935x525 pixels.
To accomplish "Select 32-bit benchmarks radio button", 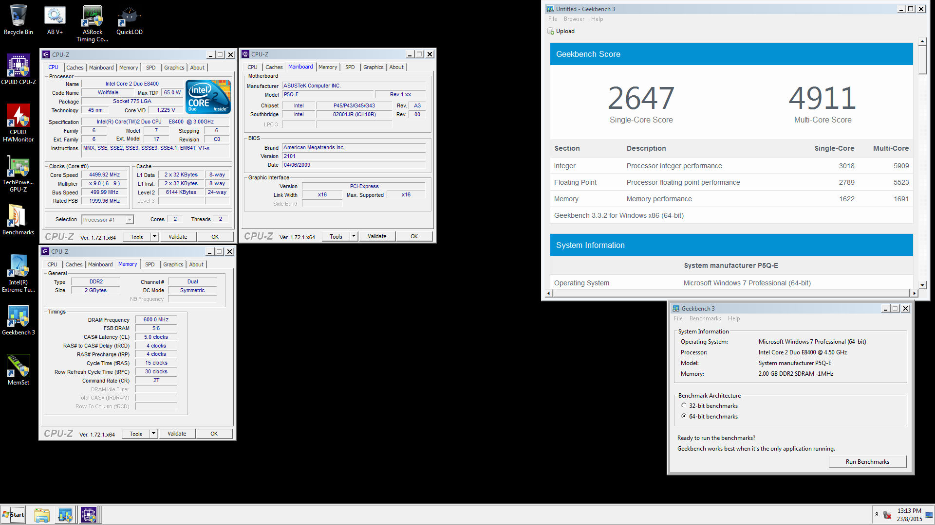I will (x=684, y=405).
